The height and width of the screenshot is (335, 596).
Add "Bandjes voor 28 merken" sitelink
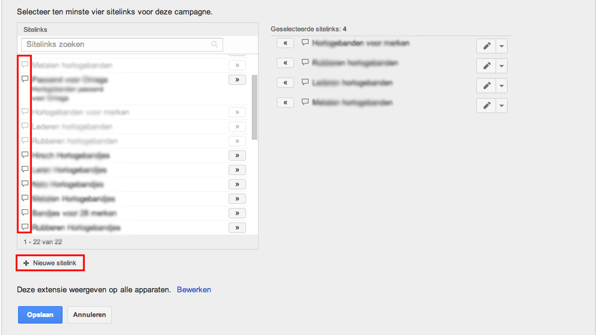pos(237,213)
